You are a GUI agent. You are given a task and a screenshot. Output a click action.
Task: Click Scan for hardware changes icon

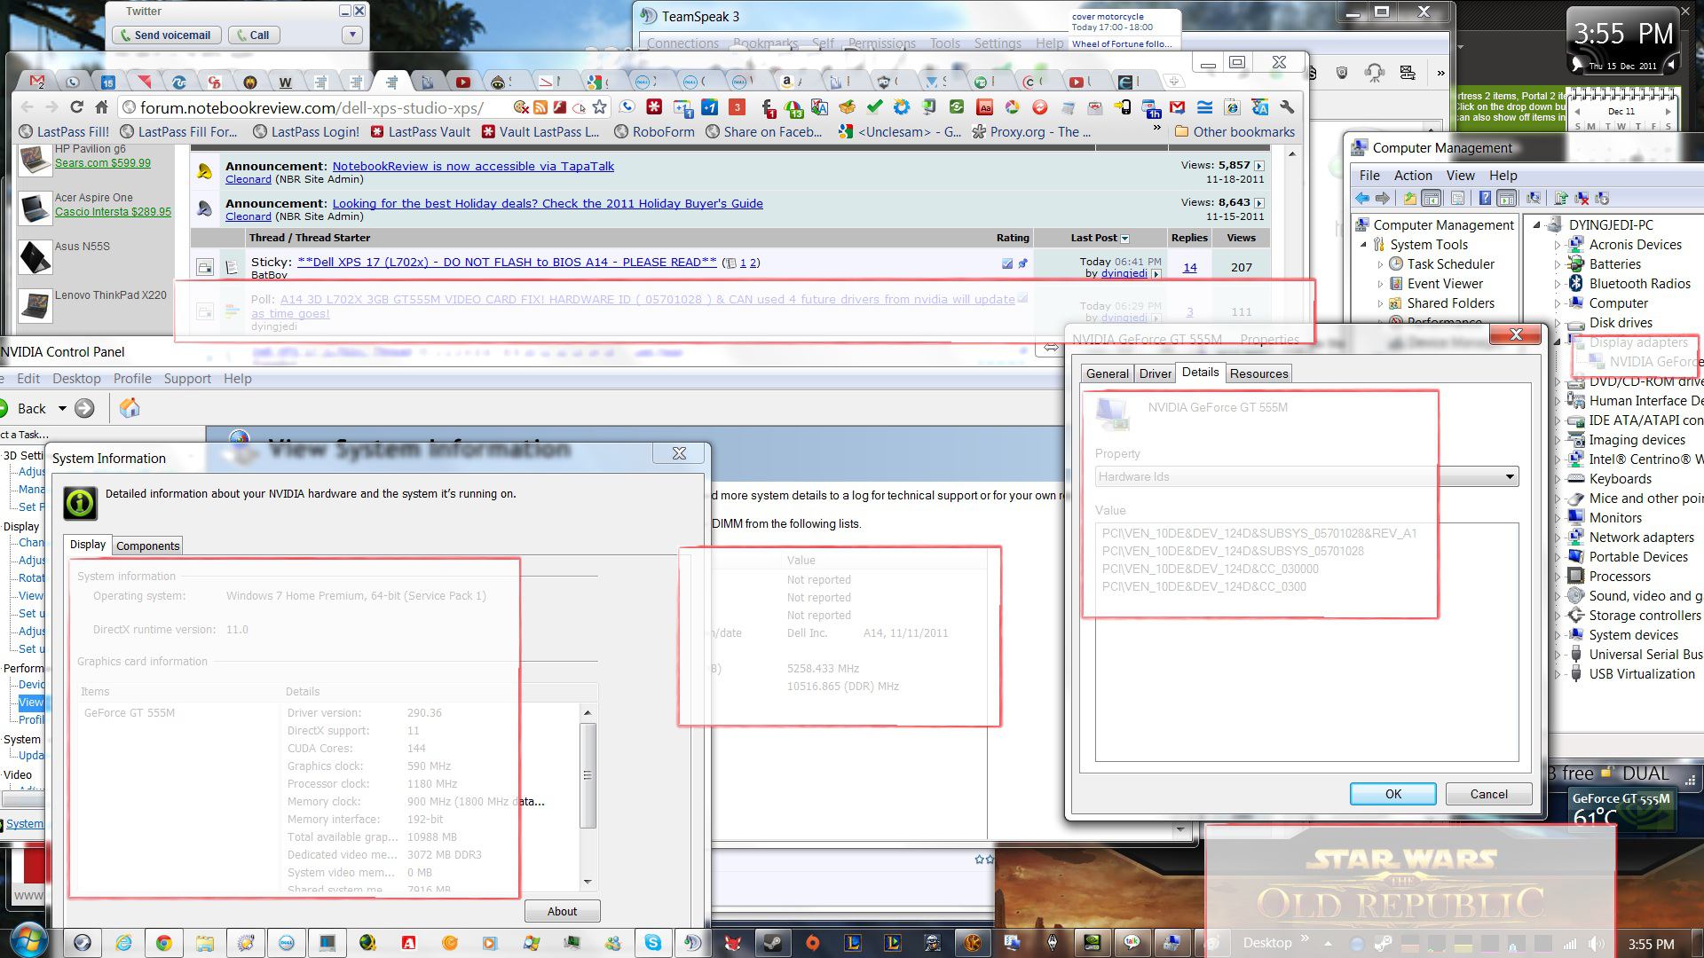pos(1534,199)
